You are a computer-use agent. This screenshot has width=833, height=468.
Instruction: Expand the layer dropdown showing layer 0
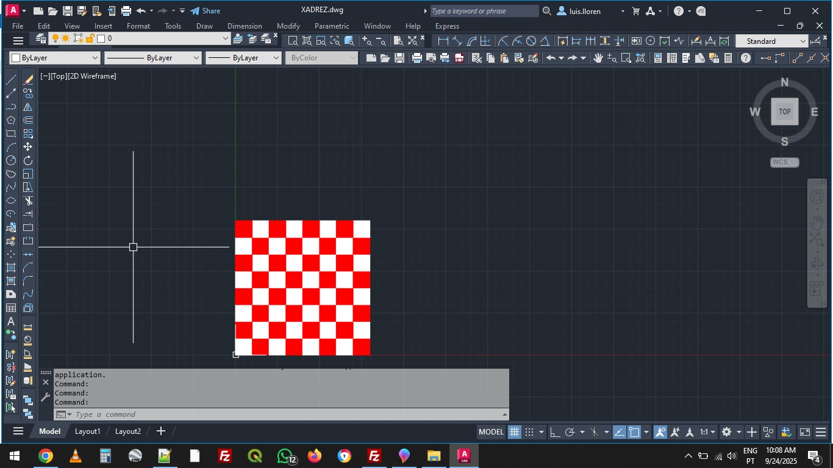click(225, 38)
